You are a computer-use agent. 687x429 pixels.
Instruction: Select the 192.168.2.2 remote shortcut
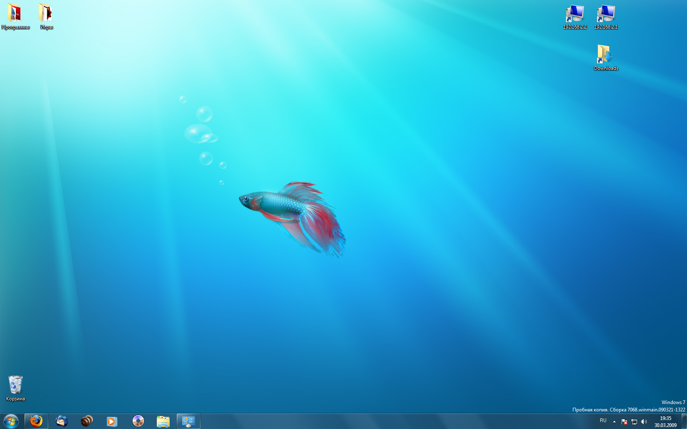575,17
